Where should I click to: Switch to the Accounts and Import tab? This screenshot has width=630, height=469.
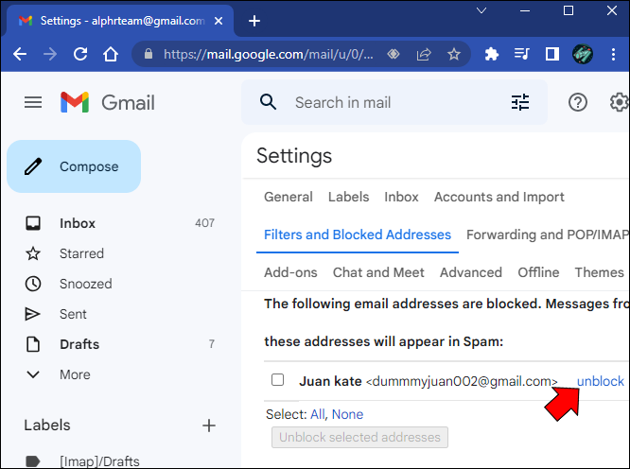(x=499, y=197)
